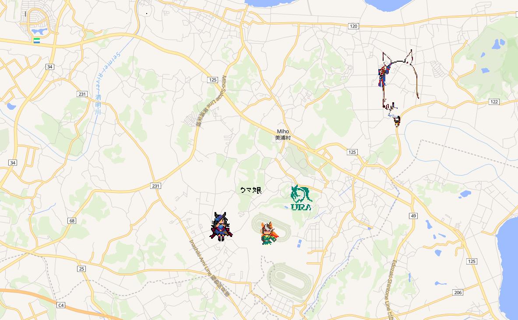Click the ウマ娘 pixel text
The height and width of the screenshot is (320, 518).
251,190
